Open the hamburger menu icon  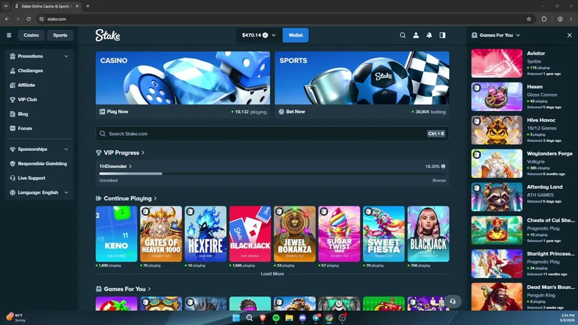tap(9, 35)
